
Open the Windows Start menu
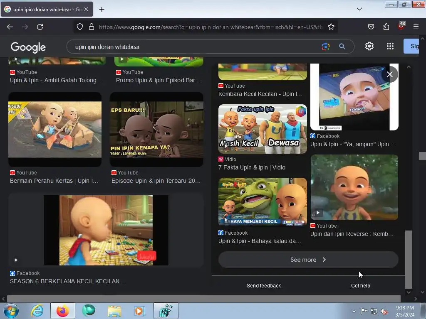pyautogui.click(x=10, y=311)
